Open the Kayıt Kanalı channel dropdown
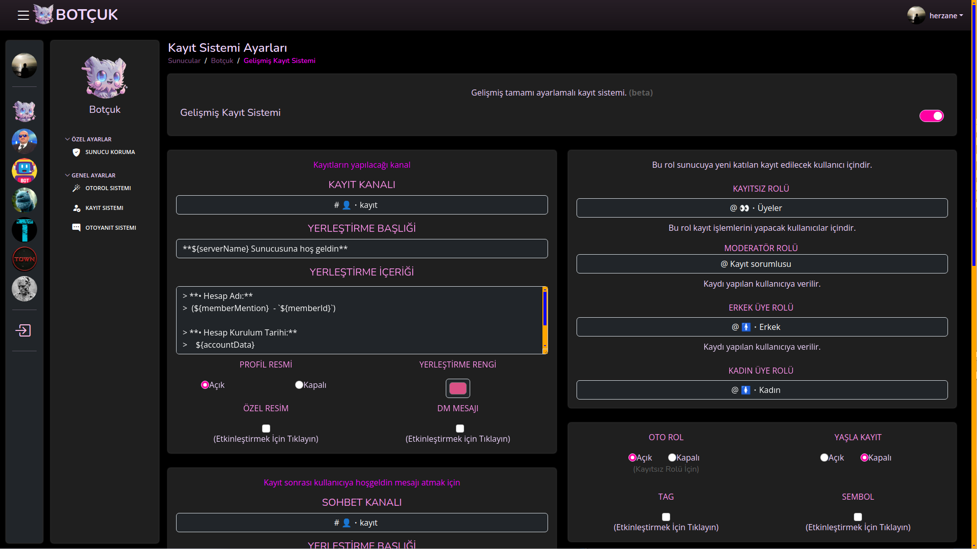This screenshot has height=549, width=977. (x=362, y=205)
